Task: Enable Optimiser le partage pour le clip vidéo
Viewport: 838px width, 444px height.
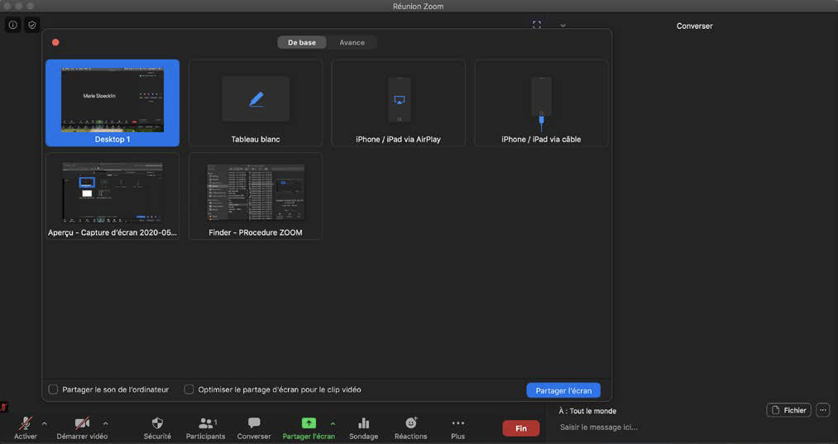Action: point(189,389)
